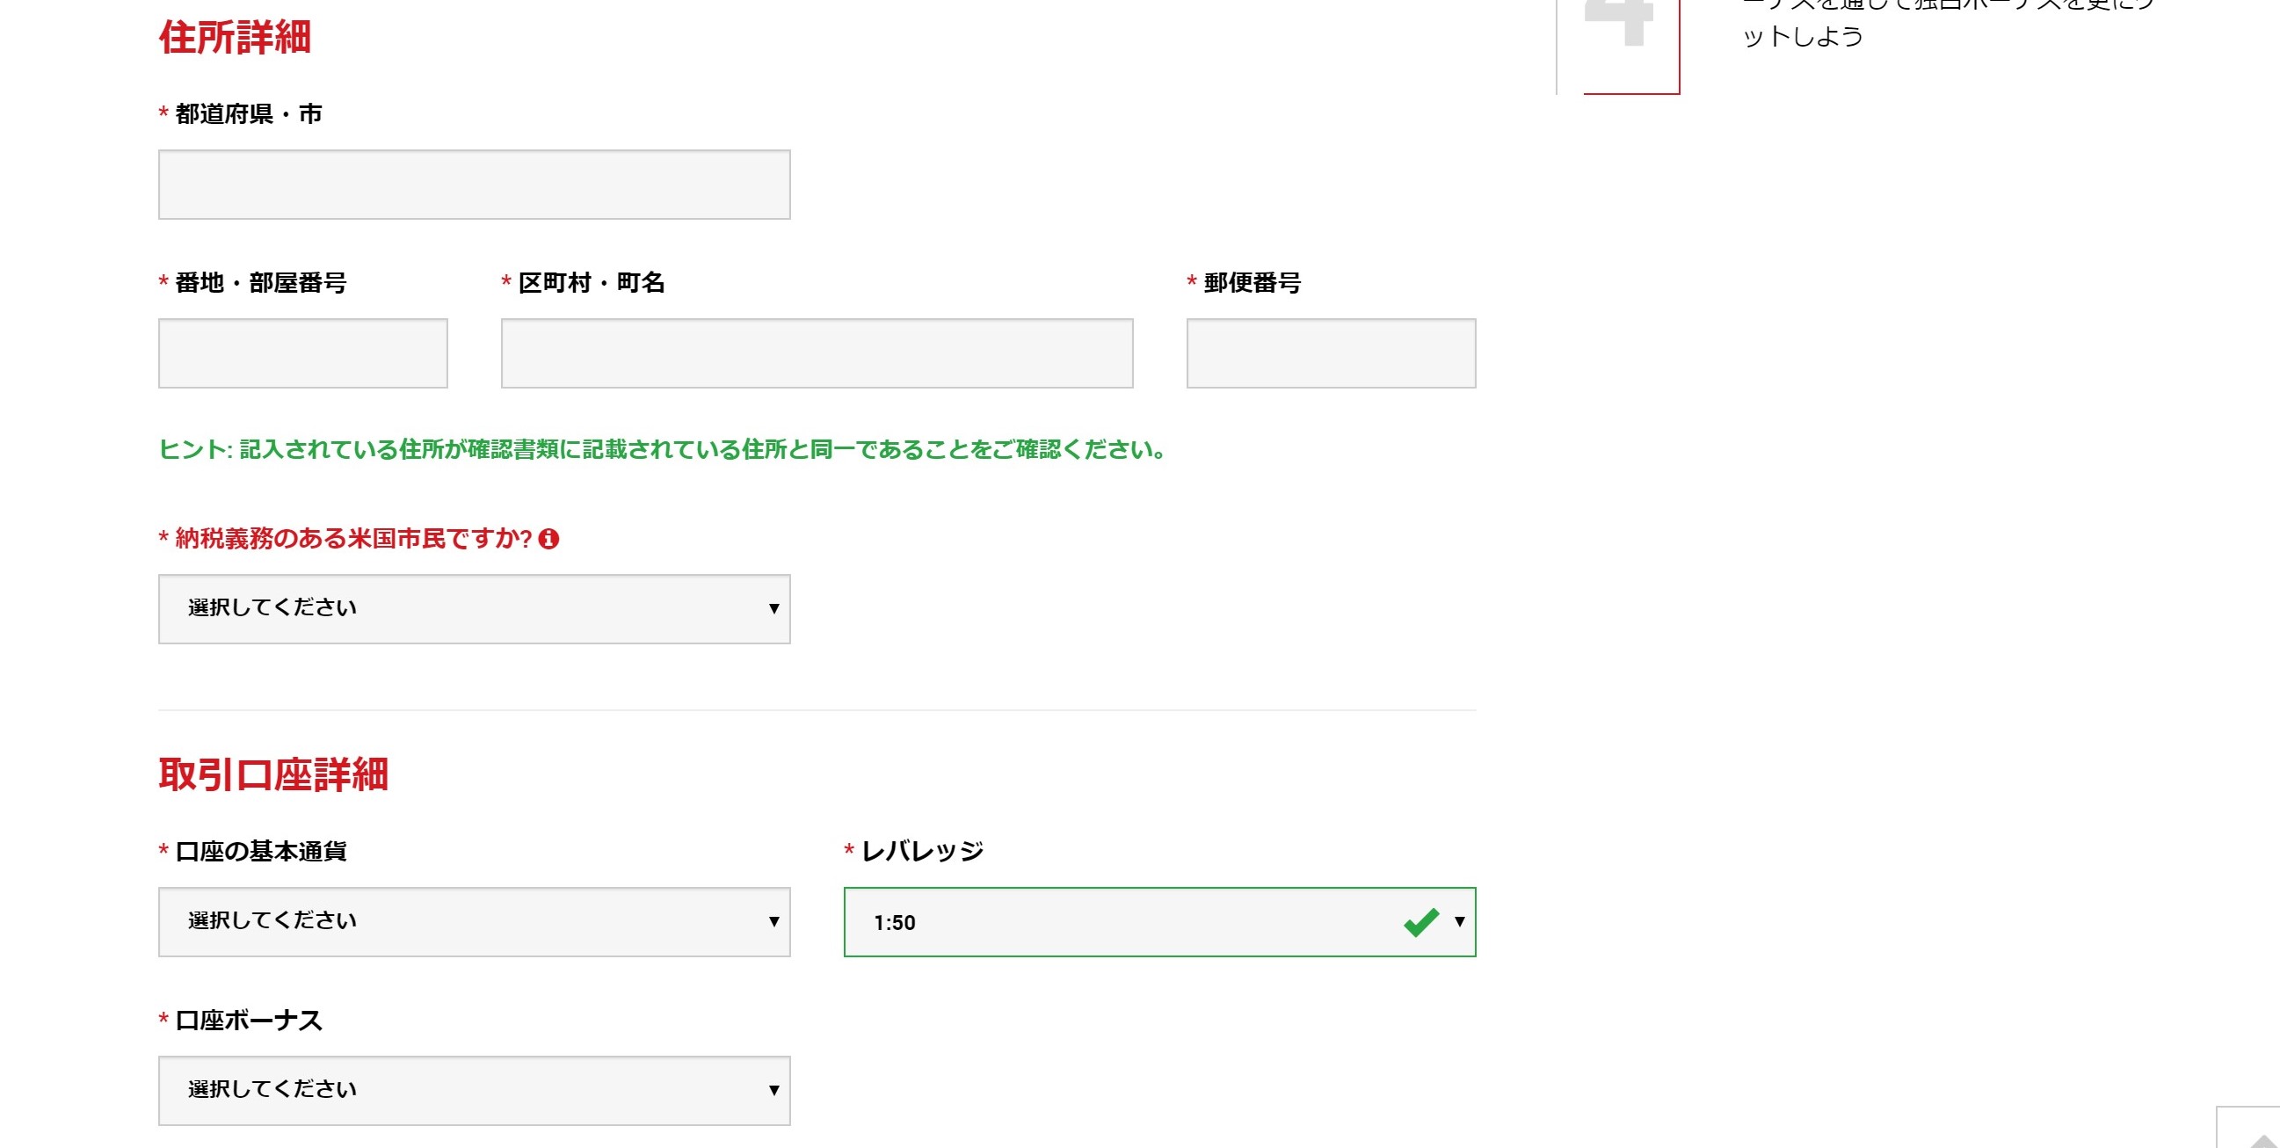Click the 都道府県・市 input field
This screenshot has height=1148, width=2280.
pyautogui.click(x=475, y=184)
